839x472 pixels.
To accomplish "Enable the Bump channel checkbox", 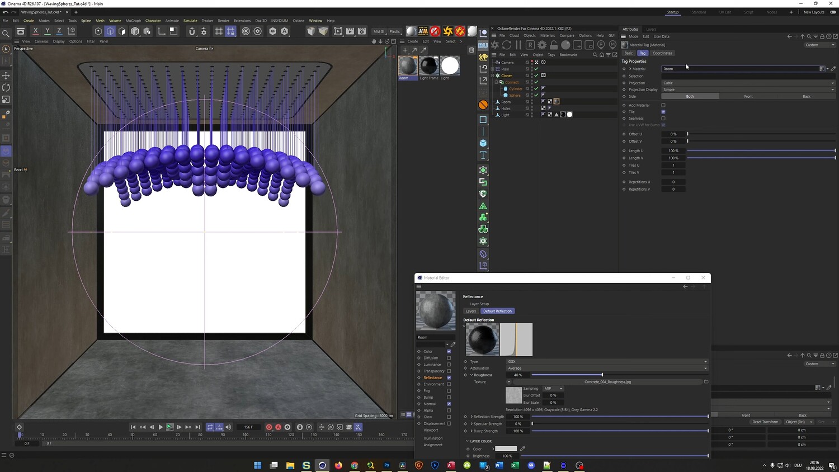I will (449, 397).
